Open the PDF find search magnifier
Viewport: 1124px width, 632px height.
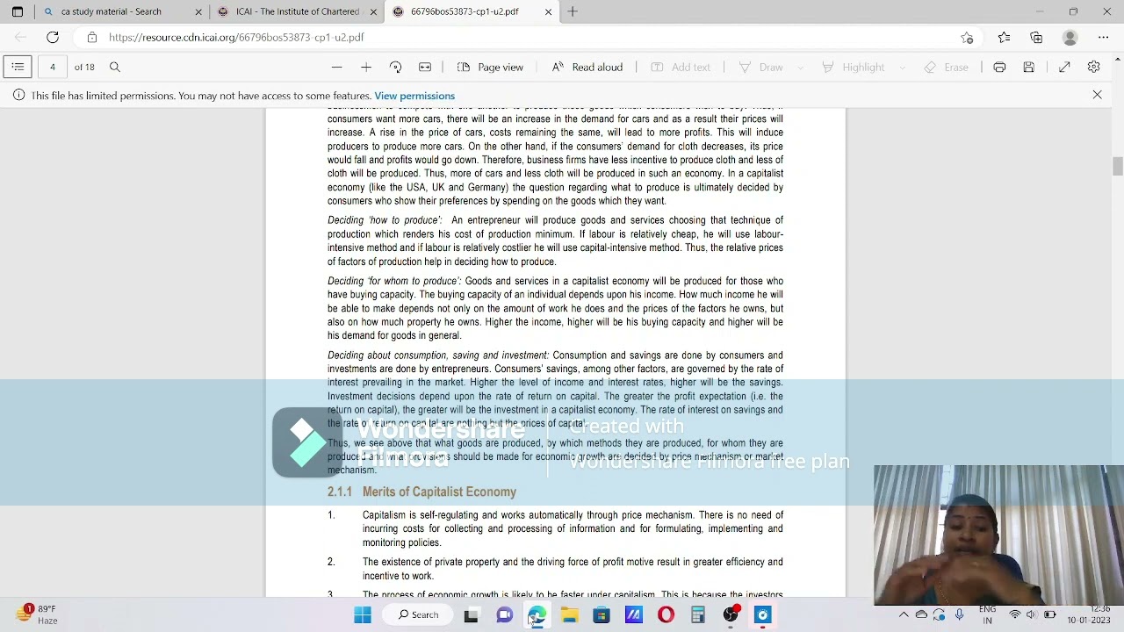coord(115,67)
